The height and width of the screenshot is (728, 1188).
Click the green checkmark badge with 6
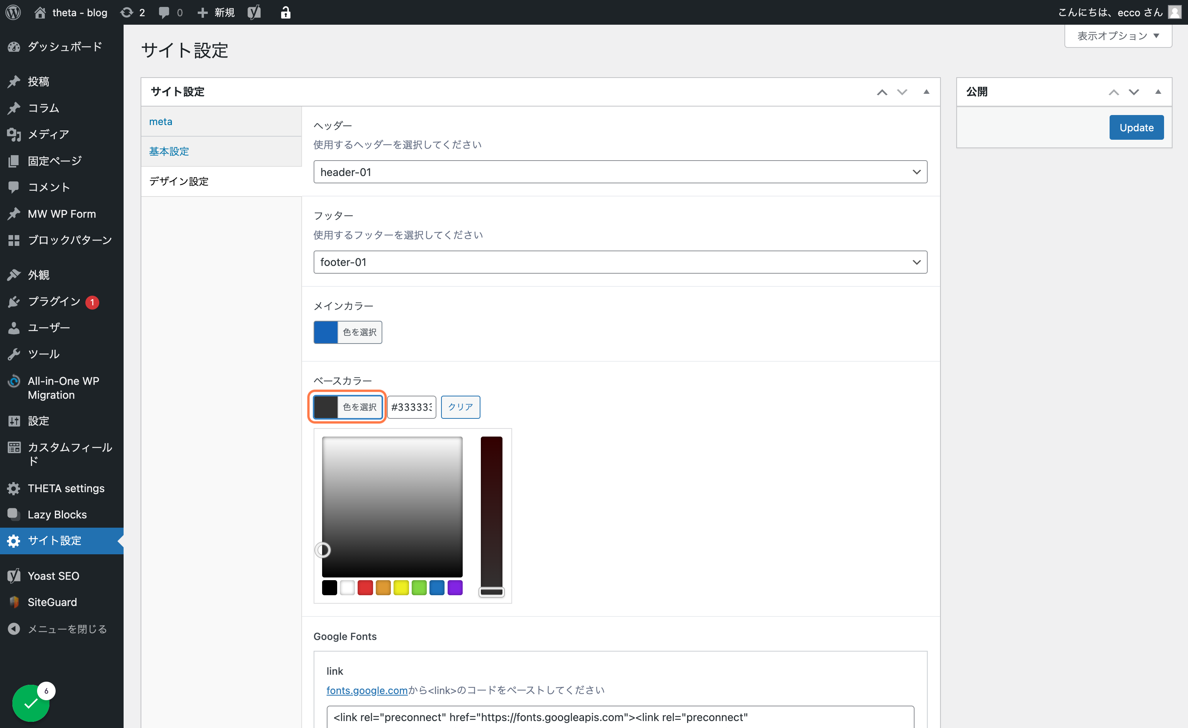click(31, 703)
